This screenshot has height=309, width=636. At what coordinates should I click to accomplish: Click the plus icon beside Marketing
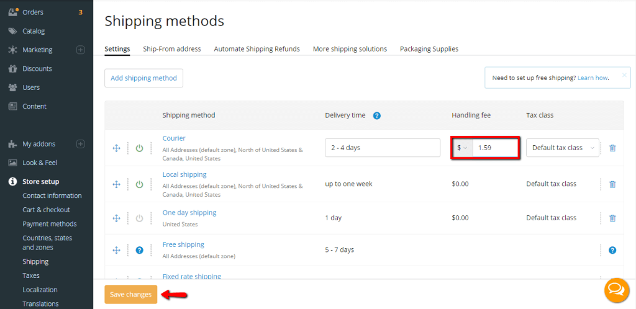(81, 50)
